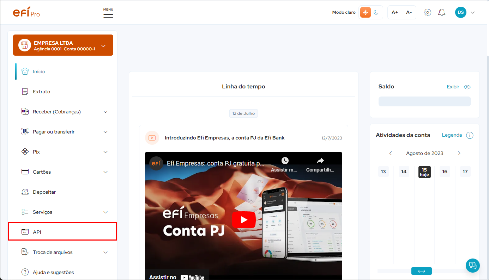This screenshot has width=489, height=280.
Task: Show the account balance with the eye toggle
Action: pyautogui.click(x=467, y=87)
